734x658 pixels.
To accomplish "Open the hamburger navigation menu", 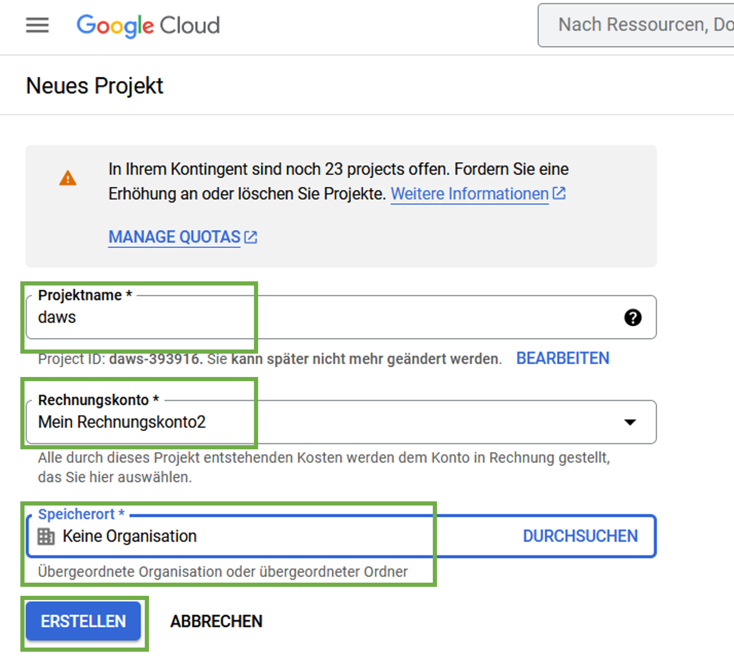I will point(37,25).
